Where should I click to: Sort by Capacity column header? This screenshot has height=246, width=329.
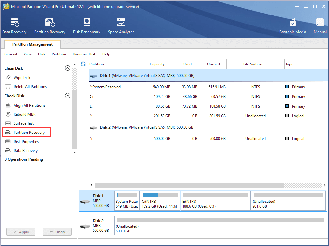pos(157,64)
